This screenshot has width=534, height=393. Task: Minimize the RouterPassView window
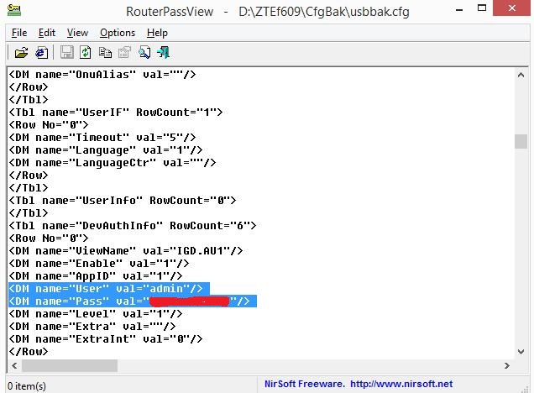pyautogui.click(x=459, y=9)
